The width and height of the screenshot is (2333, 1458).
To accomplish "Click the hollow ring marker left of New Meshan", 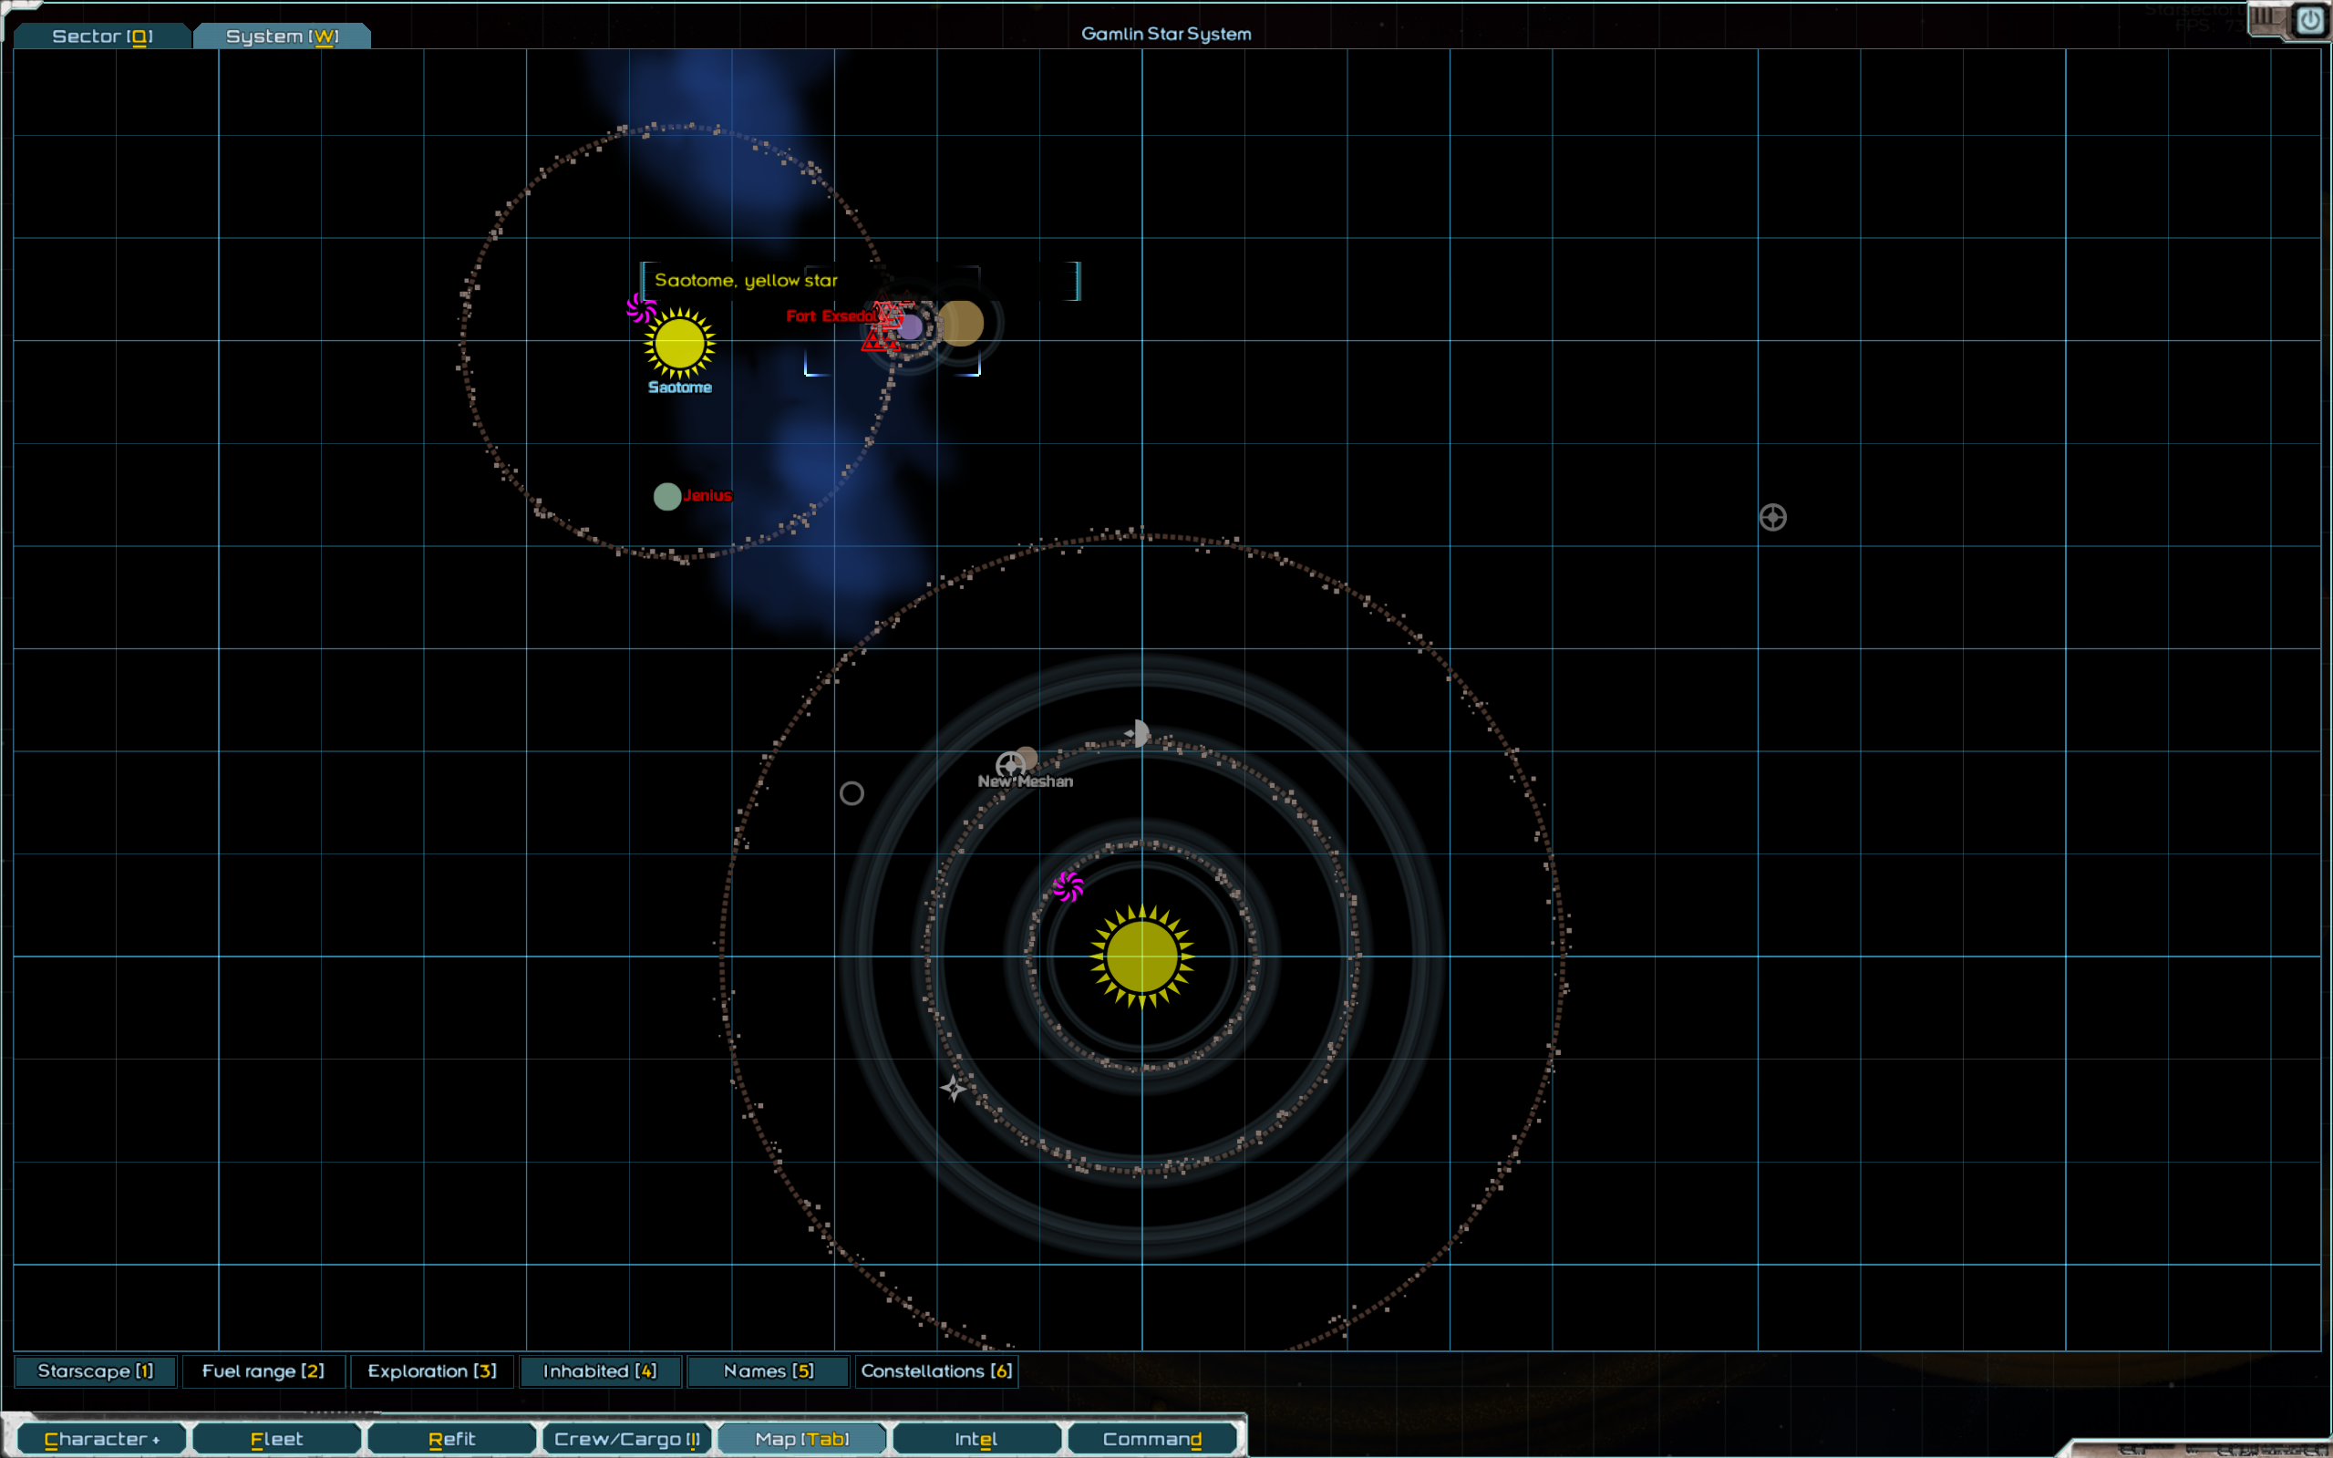I will 852,793.
